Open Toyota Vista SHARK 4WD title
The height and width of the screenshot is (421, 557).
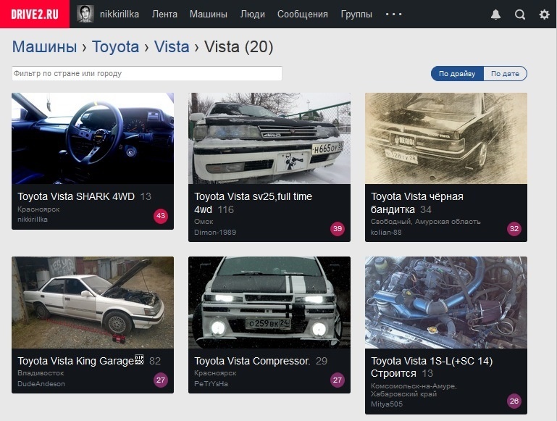pos(76,196)
